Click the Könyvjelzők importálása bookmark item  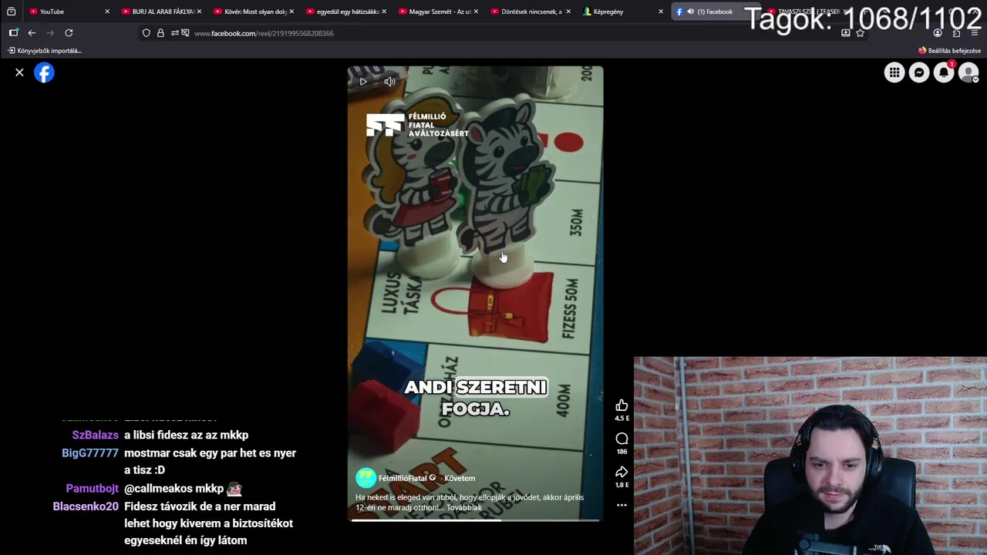(x=45, y=51)
